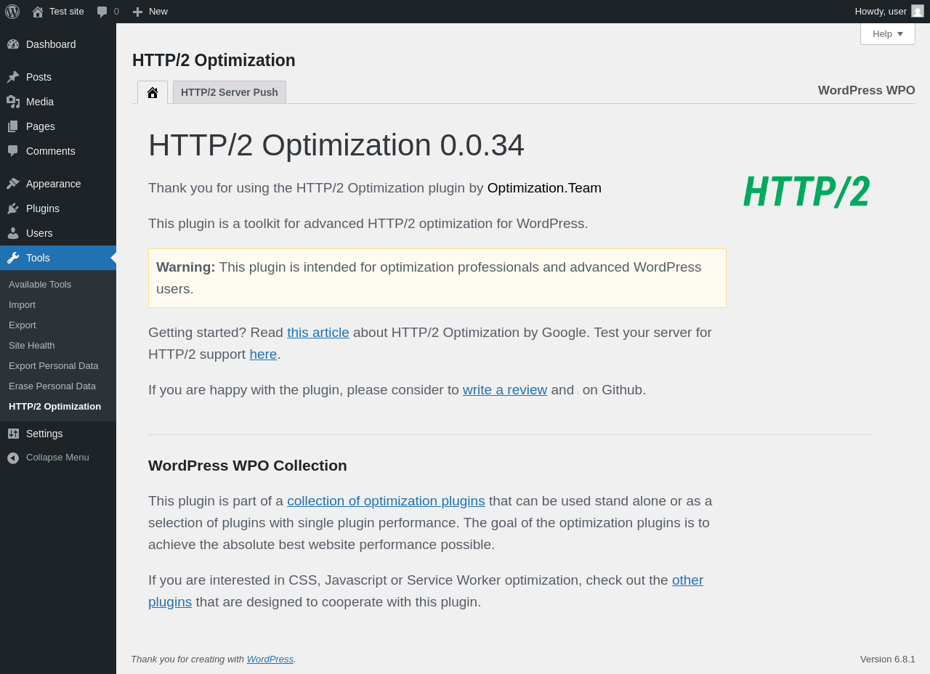This screenshot has width=930, height=674.
Task: Click the WordPress WPO header link
Action: (866, 91)
